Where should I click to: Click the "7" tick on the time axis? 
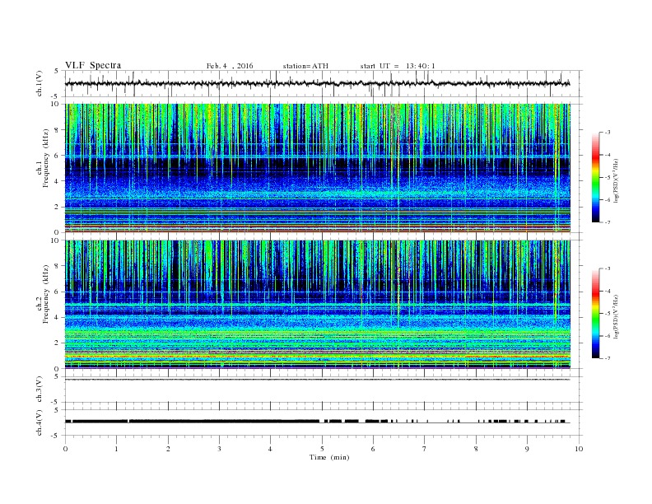(425, 449)
